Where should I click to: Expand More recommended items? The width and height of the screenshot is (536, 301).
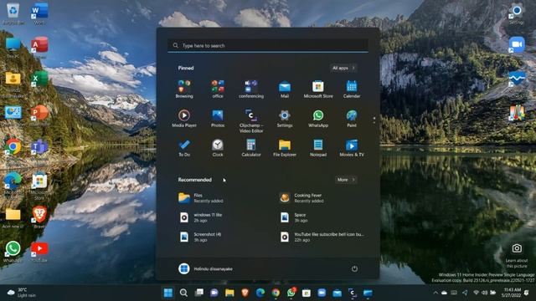[346, 180]
